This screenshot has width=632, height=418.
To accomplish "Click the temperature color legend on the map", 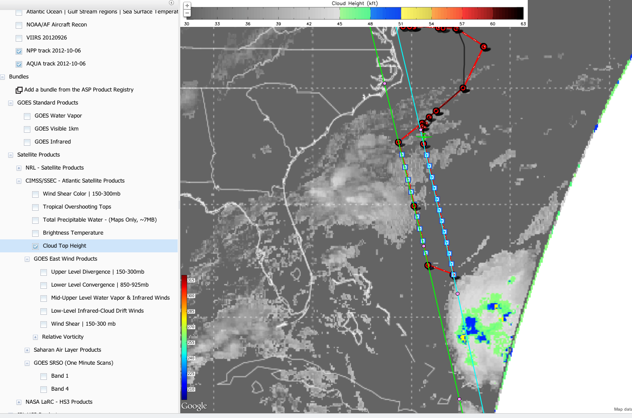I will point(185,337).
